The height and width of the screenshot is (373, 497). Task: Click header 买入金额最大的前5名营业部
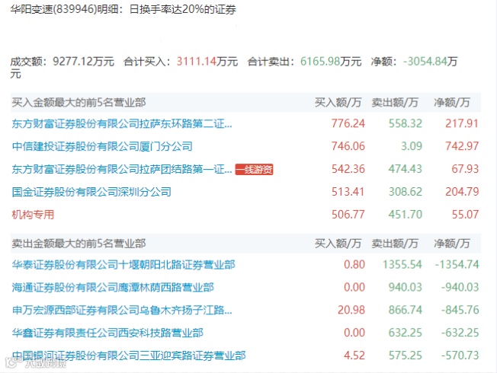click(79, 102)
